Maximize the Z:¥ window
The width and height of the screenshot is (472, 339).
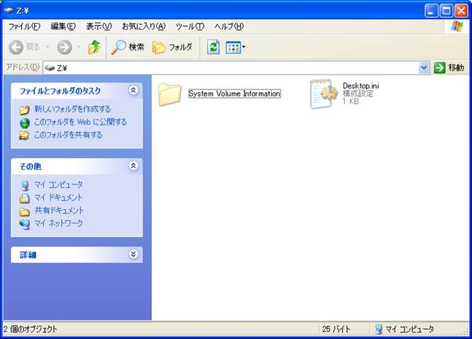click(x=446, y=11)
